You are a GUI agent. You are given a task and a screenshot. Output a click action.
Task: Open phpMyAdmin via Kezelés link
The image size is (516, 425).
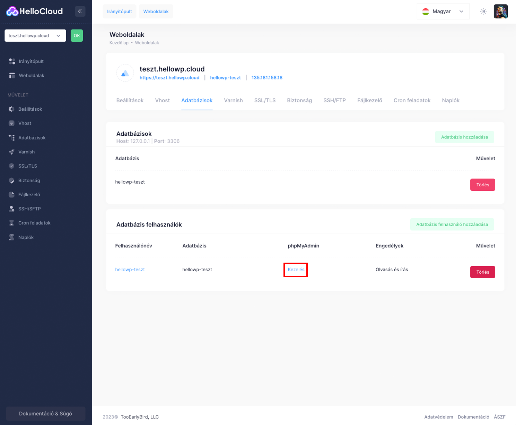point(296,270)
